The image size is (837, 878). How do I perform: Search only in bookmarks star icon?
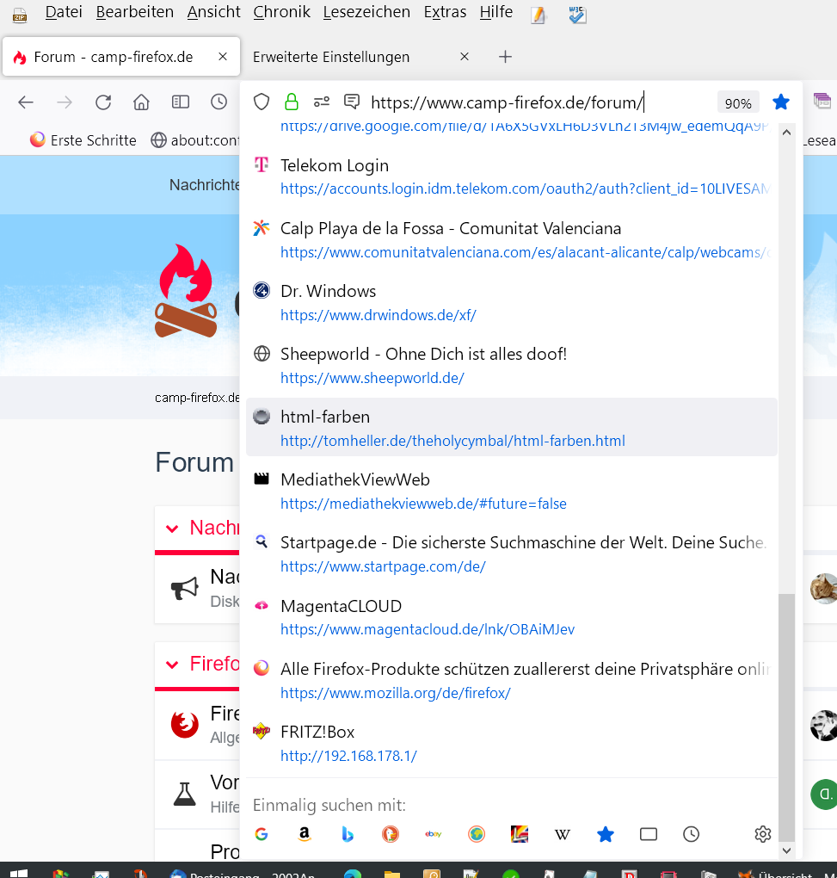[x=606, y=834]
